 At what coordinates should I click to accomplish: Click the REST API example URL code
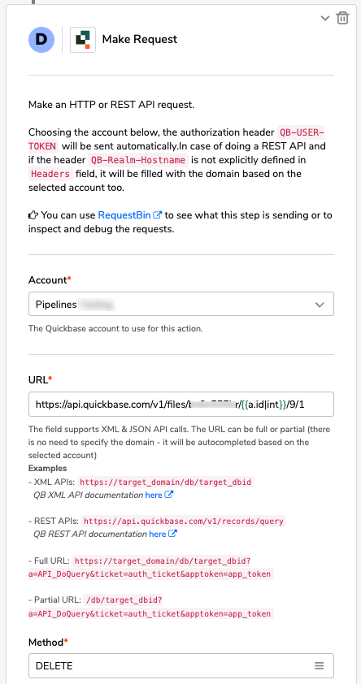pos(183,521)
